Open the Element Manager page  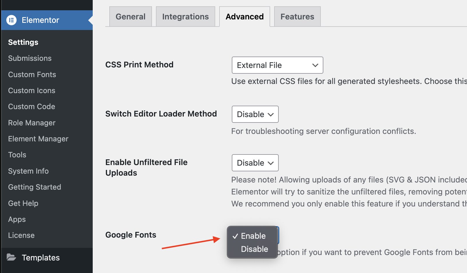pyautogui.click(x=38, y=138)
